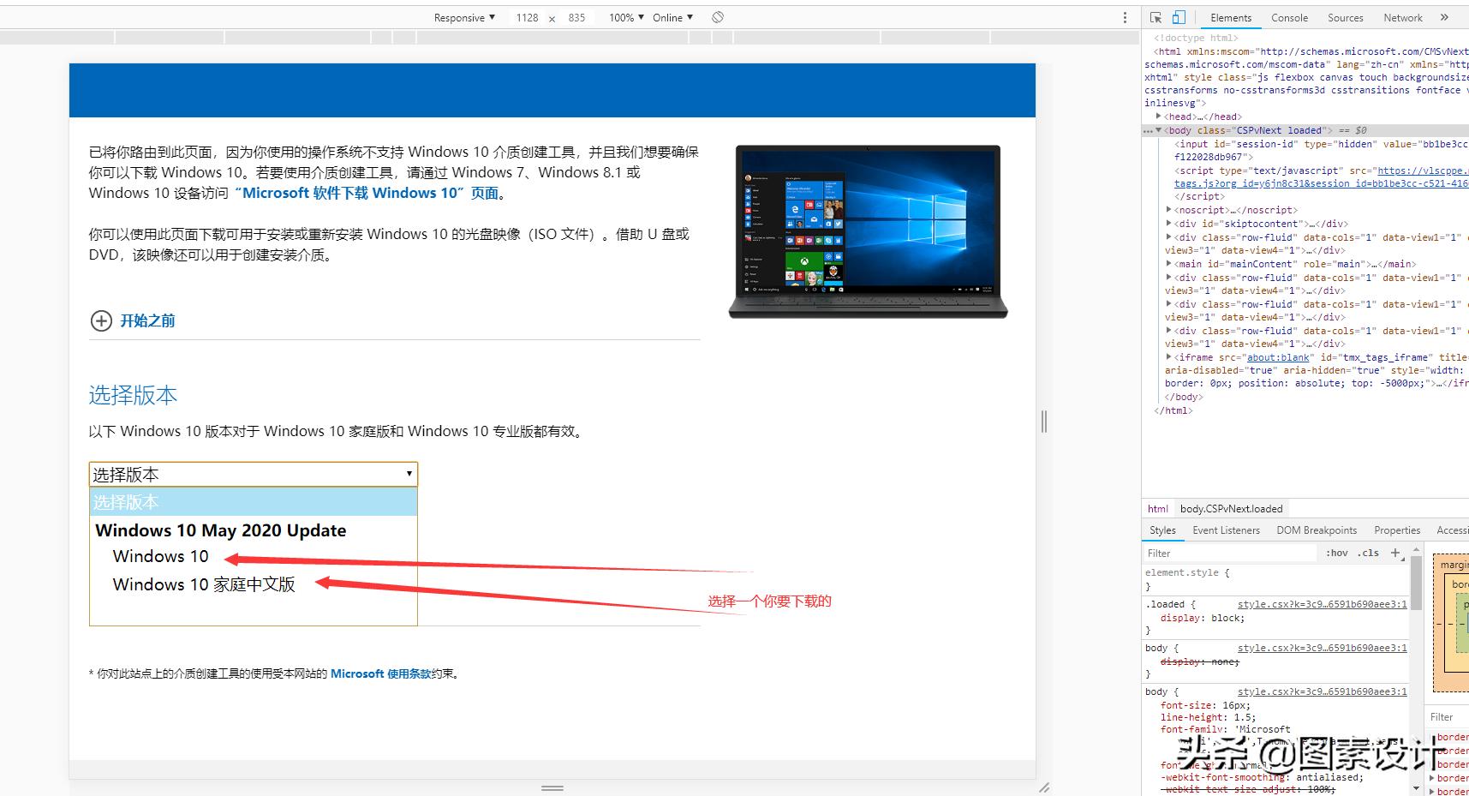Expand the main mainContent node
The image size is (1469, 796).
coord(1169,264)
